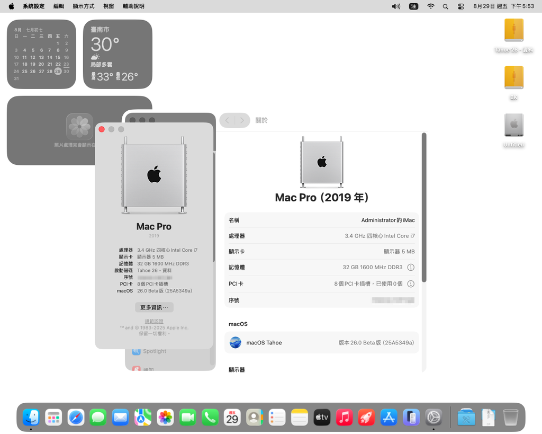Open the red rocket app in Dock
The width and height of the screenshot is (542, 434).
(366, 417)
